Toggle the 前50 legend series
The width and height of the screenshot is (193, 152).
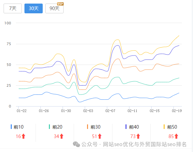click(x=170, y=127)
